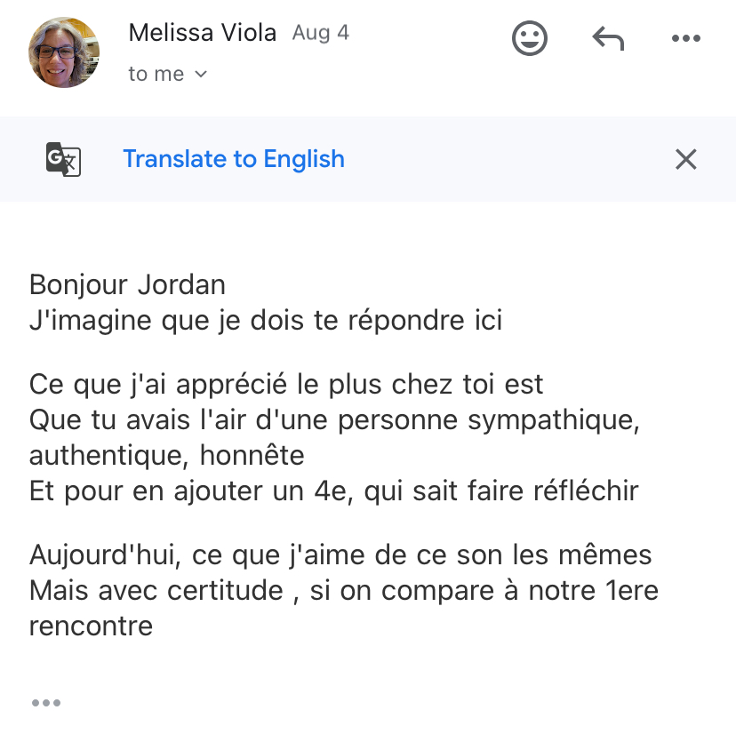736x734 pixels.
Task: Click the text "authentique, honnête"
Action: (x=166, y=455)
